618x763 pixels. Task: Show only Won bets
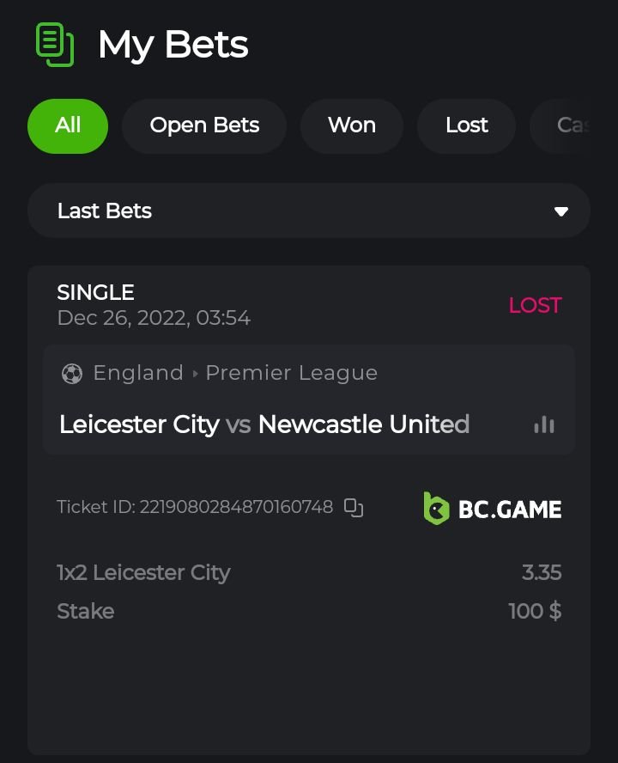tap(352, 125)
